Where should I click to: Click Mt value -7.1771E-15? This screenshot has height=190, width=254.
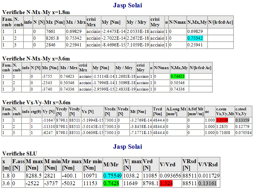pos(141,133)
